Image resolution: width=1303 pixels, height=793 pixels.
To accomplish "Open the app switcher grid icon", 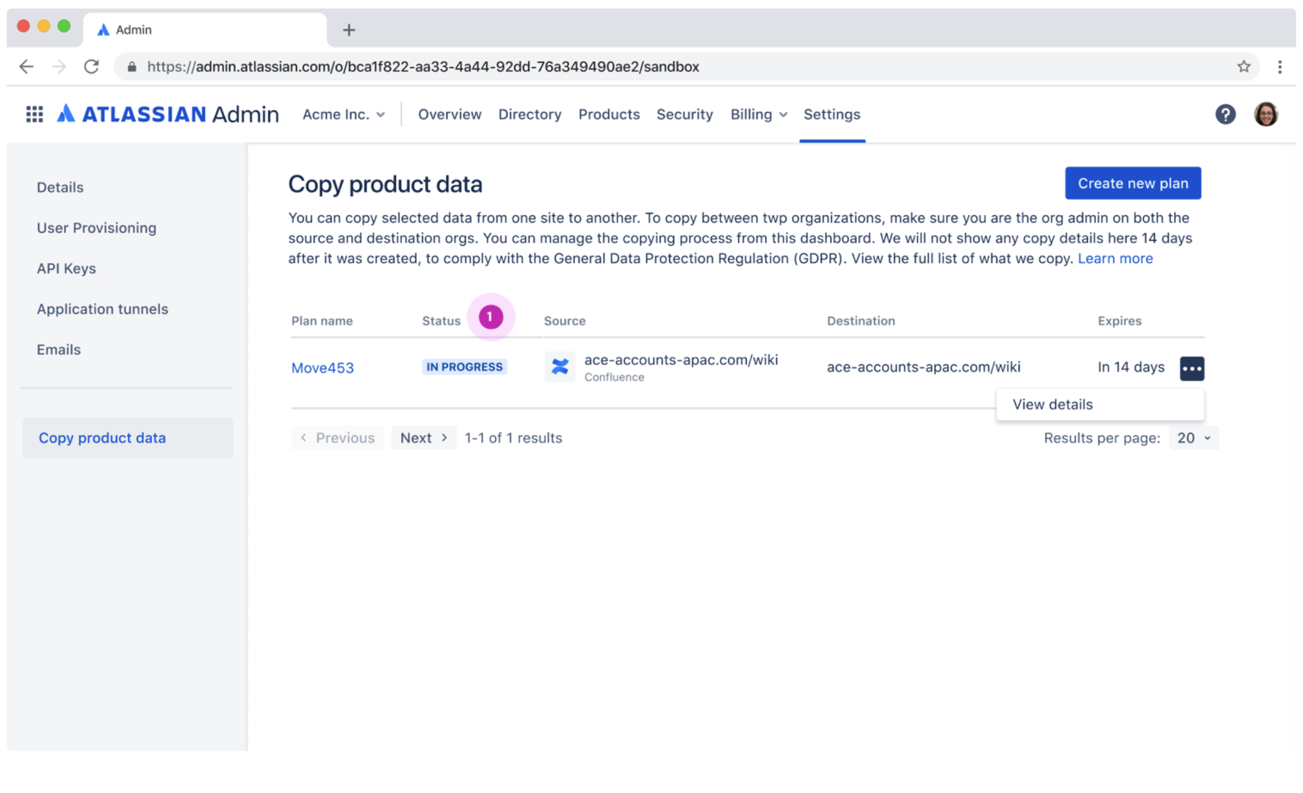I will (x=35, y=114).
